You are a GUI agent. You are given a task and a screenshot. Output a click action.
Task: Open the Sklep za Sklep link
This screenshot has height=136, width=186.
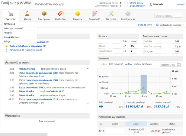(x=145, y=25)
